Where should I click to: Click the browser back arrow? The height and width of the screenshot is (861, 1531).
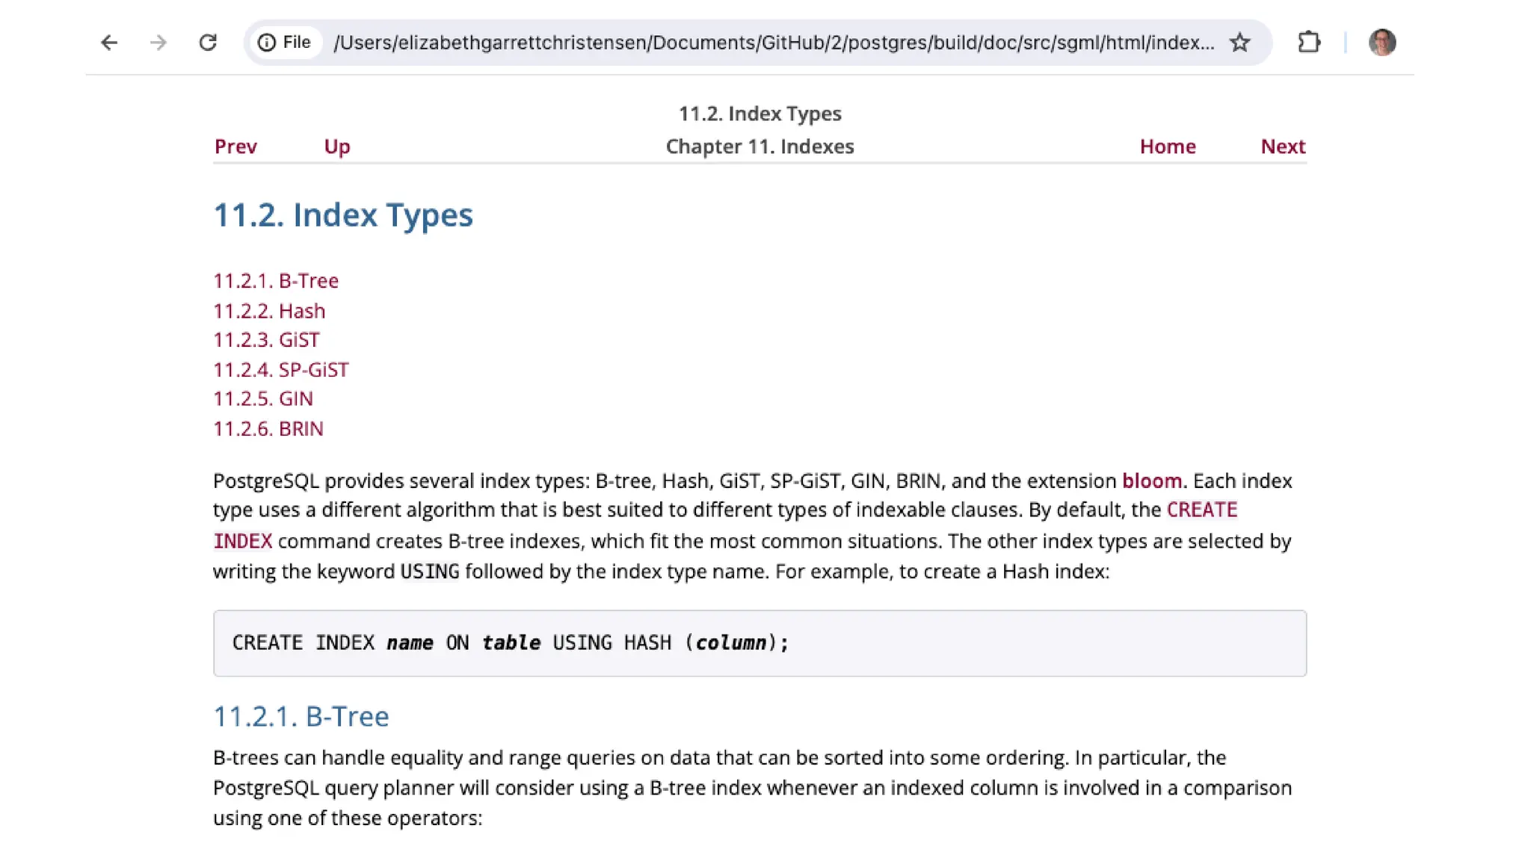tap(109, 43)
